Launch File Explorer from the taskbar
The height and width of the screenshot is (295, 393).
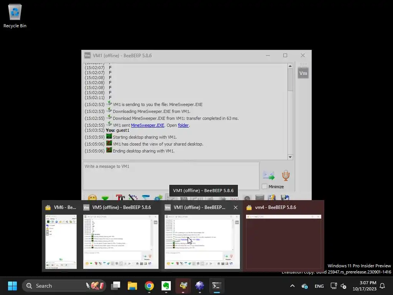[132, 286]
